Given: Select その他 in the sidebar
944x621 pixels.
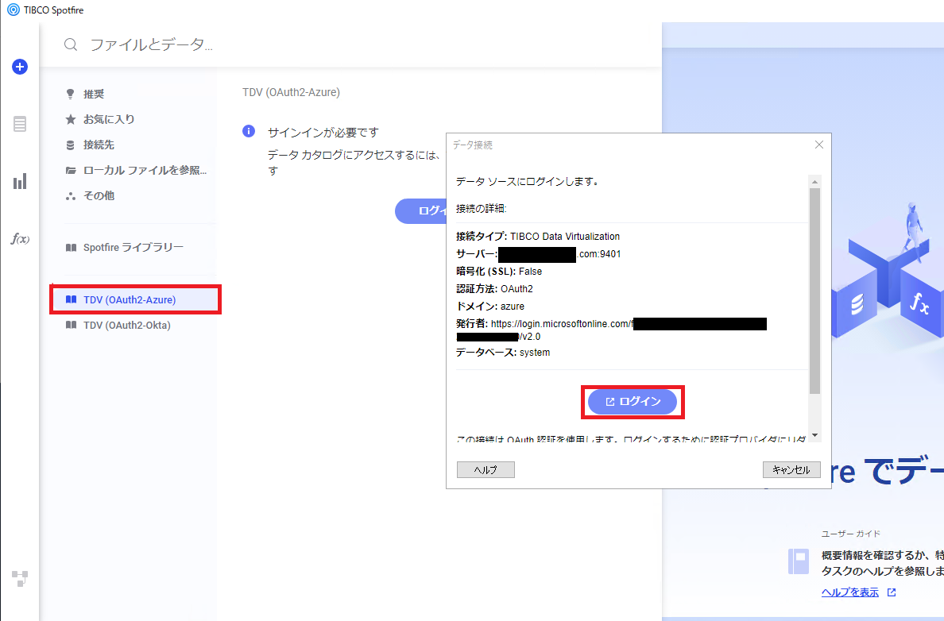Looking at the screenshot, I should 99,195.
